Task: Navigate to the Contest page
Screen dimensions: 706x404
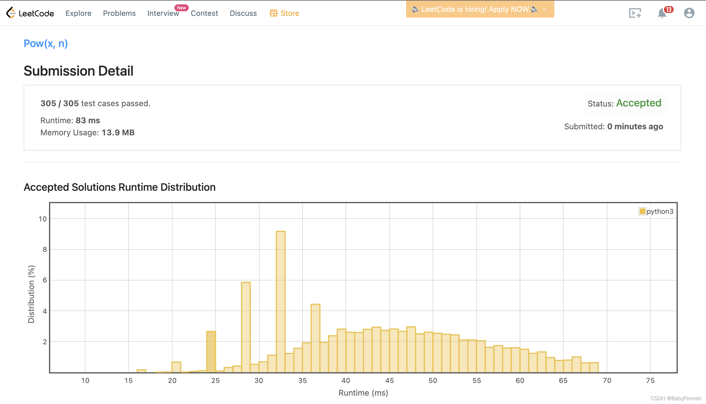Action: pos(204,13)
